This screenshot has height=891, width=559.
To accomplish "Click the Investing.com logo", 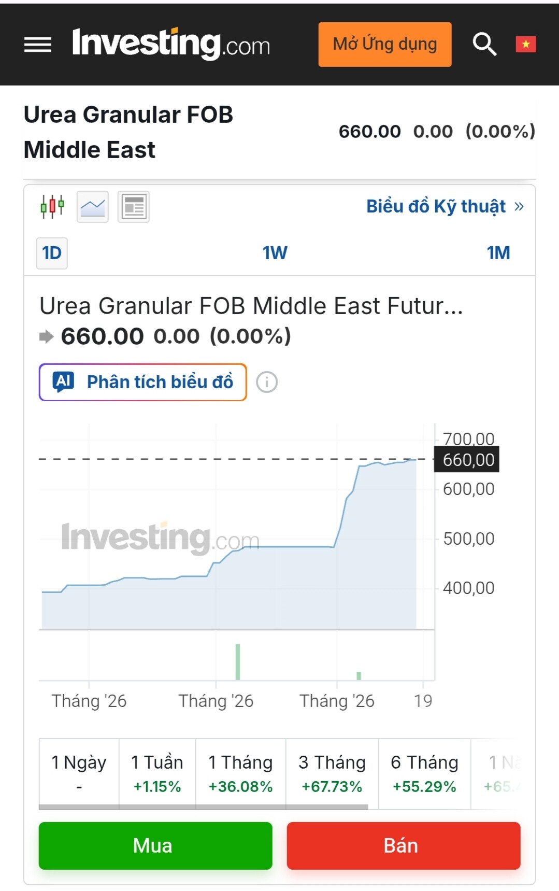I will pos(171,44).
